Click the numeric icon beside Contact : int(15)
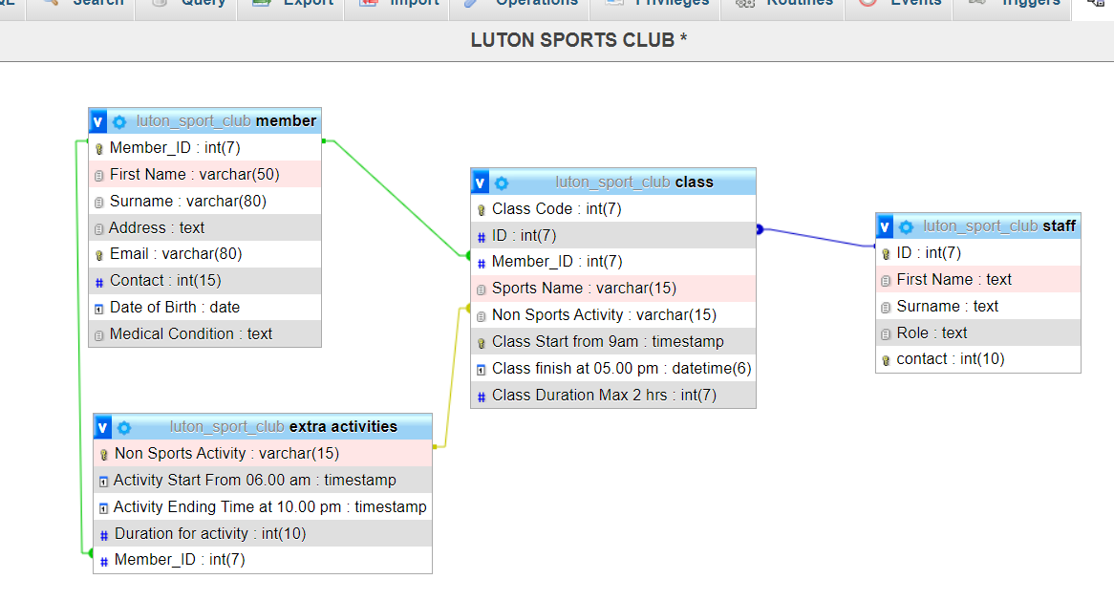This screenshot has height=601, width=1114. [x=99, y=282]
